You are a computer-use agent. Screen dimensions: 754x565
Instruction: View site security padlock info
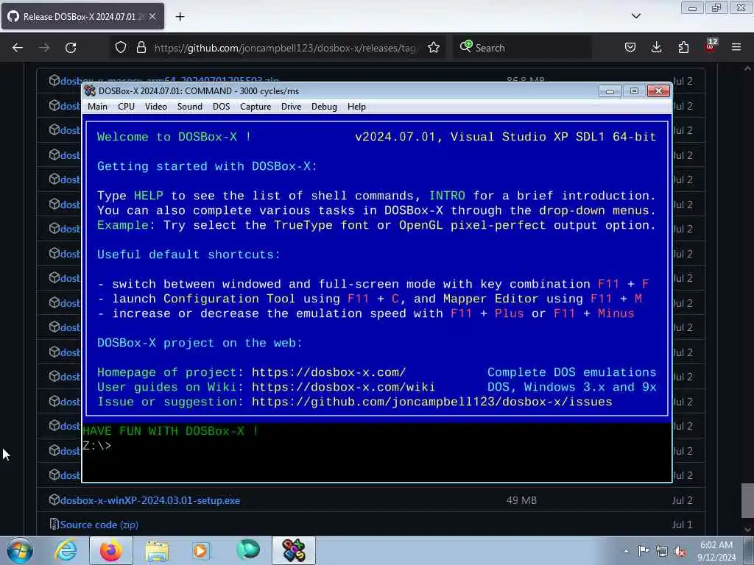(x=141, y=48)
